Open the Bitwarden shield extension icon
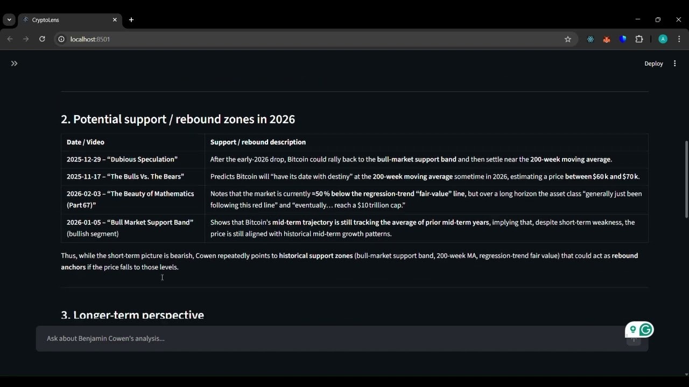 (623, 39)
